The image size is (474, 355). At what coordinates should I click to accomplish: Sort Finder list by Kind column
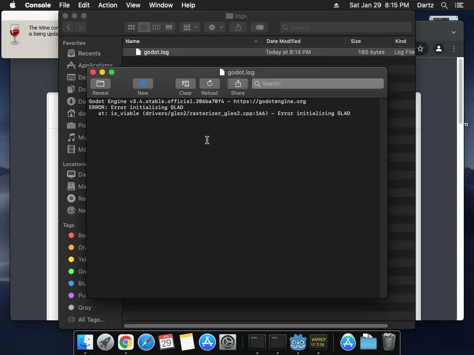[x=402, y=41]
